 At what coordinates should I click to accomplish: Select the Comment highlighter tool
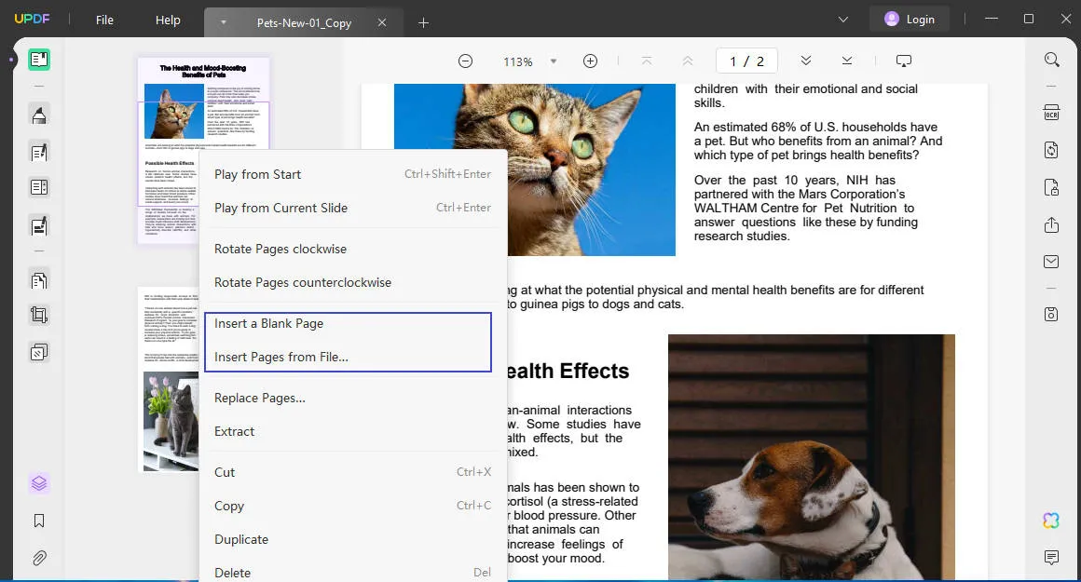[39, 115]
